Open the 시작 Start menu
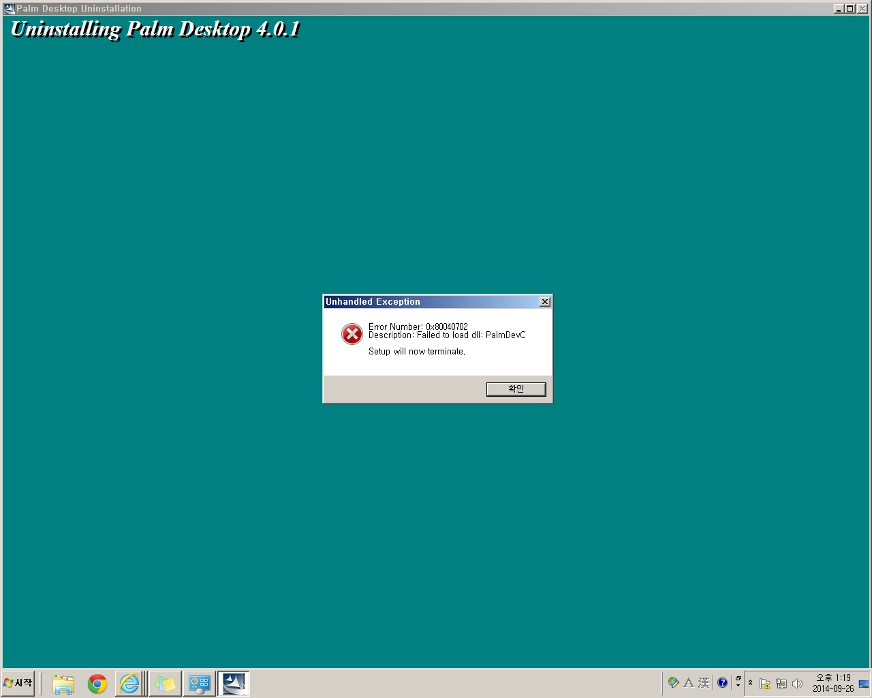The width and height of the screenshot is (872, 698). pyautogui.click(x=18, y=683)
